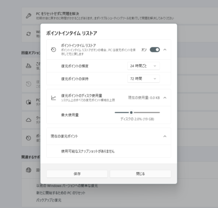Image resolution: width=218 pixels, height=208 pixels.
Task: Click the 保存 button
Action: 77,174
